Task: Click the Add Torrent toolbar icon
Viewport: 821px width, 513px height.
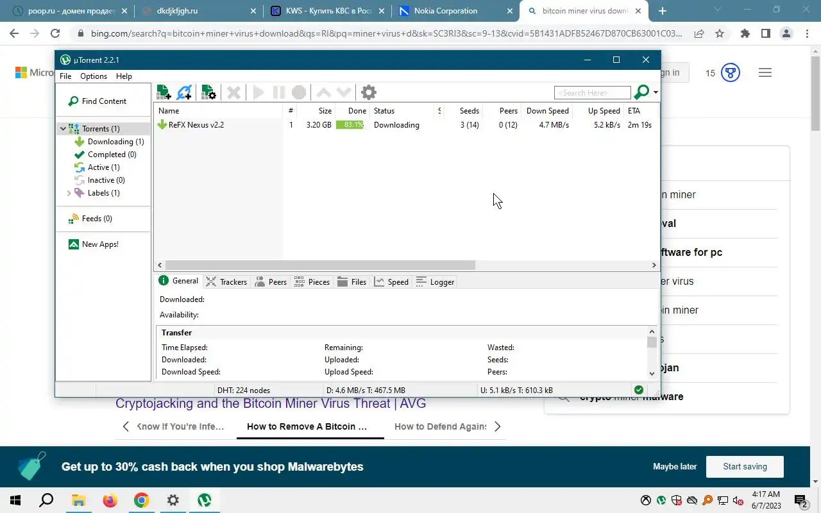Action: click(x=164, y=92)
